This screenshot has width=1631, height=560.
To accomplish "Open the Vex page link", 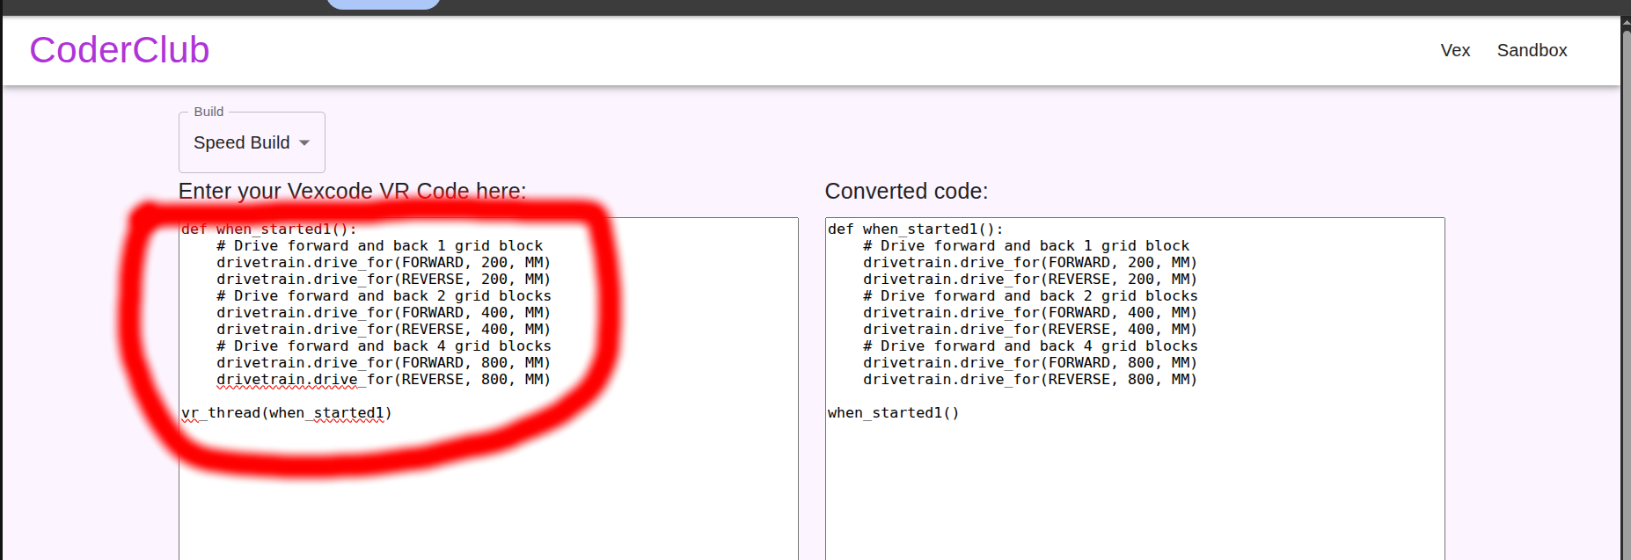I will [x=1455, y=50].
